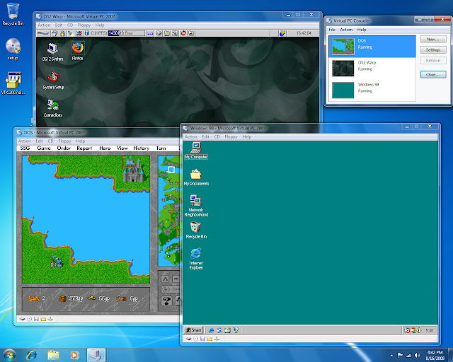Click Show Desktop in Windows 98 quick launch
Image resolution: width=453 pixels, height=362 pixels.
(x=227, y=330)
